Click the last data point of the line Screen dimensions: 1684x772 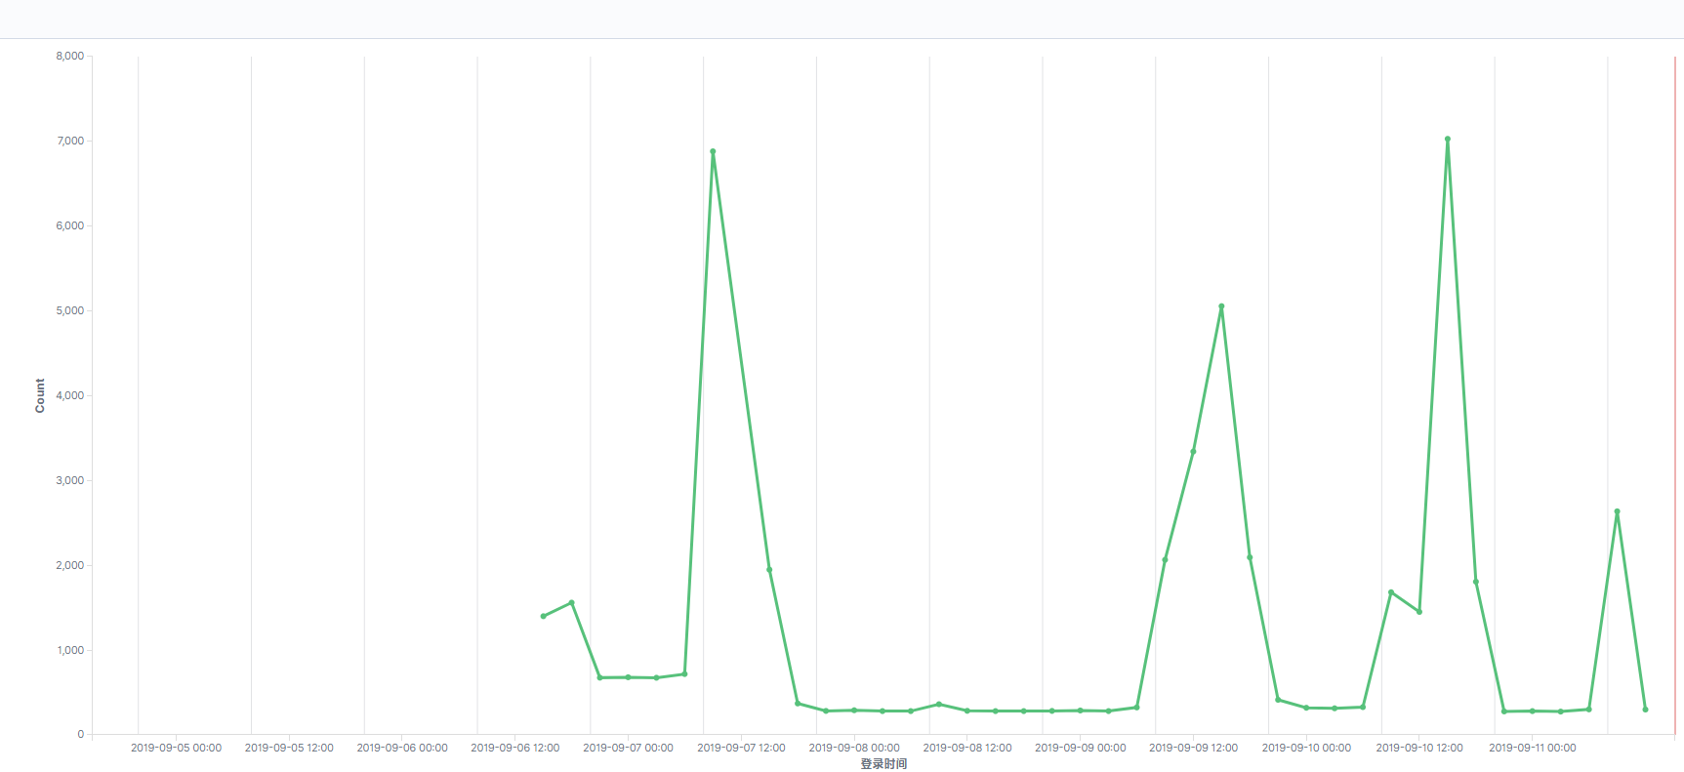point(1645,710)
